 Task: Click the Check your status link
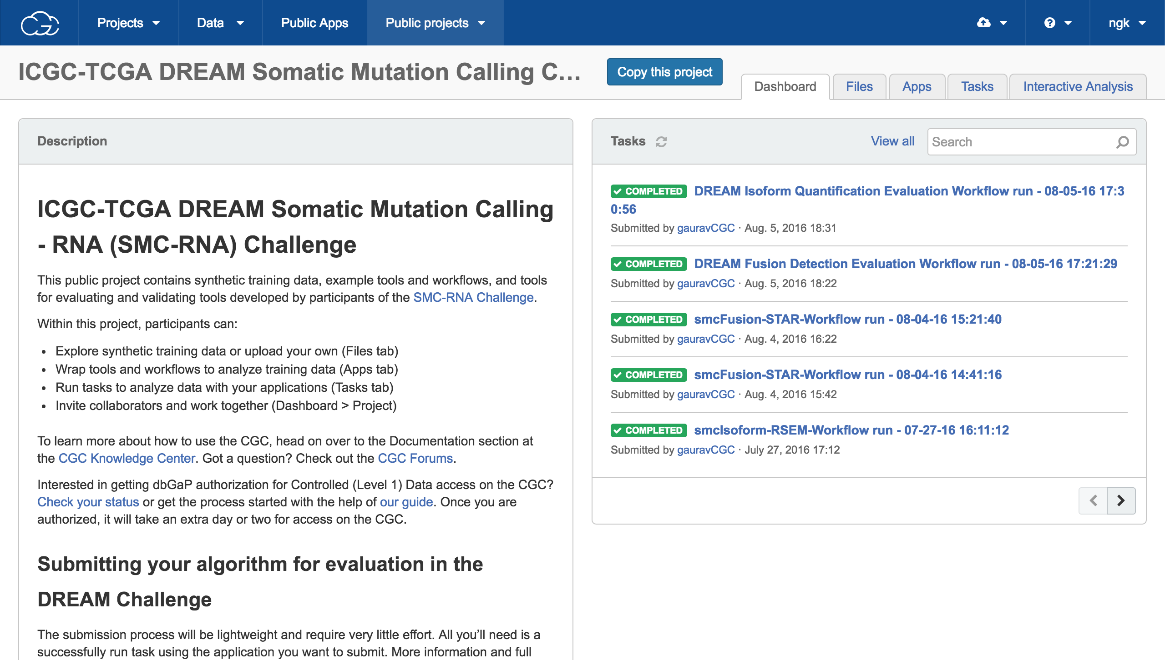point(88,502)
